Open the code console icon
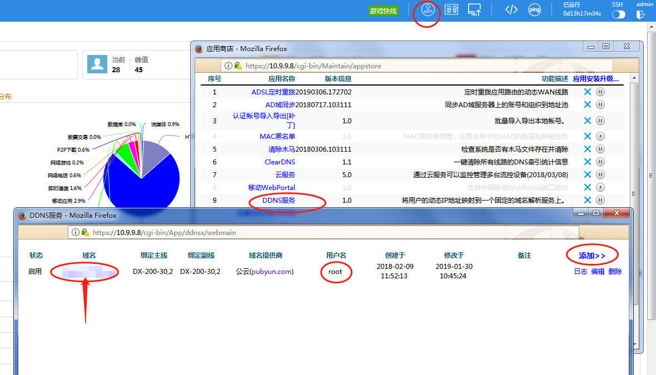Image resolution: width=656 pixels, height=375 pixels. coord(511,10)
